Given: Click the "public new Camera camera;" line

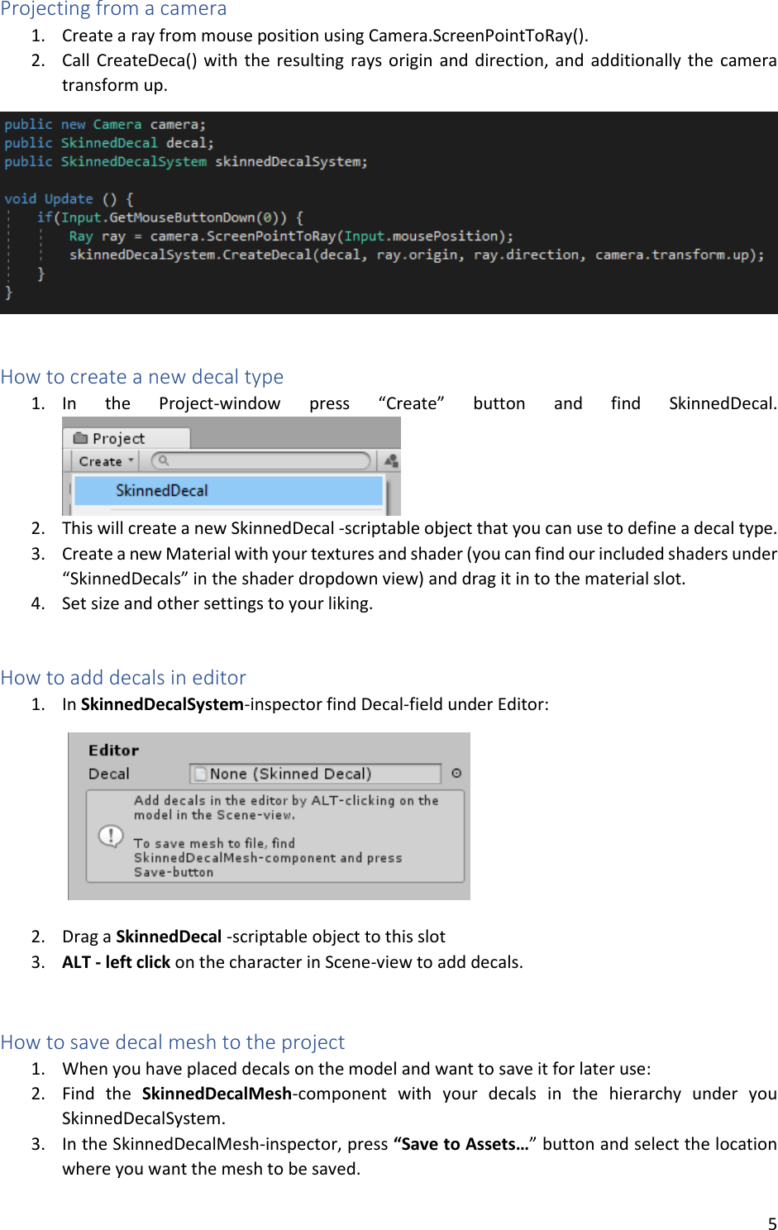Looking at the screenshot, I should [x=105, y=124].
